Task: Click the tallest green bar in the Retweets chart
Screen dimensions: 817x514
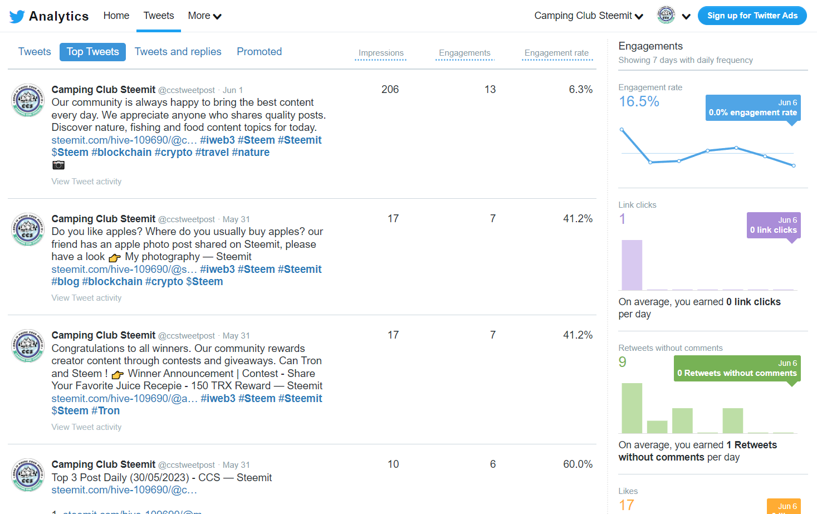Action: click(x=632, y=408)
